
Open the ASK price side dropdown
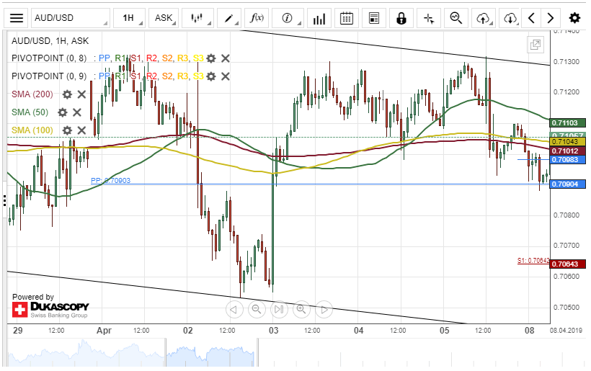point(164,18)
